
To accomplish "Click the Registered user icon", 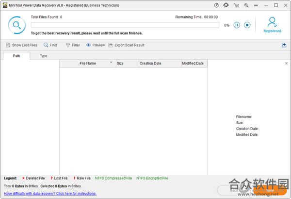I will pyautogui.click(x=272, y=25).
